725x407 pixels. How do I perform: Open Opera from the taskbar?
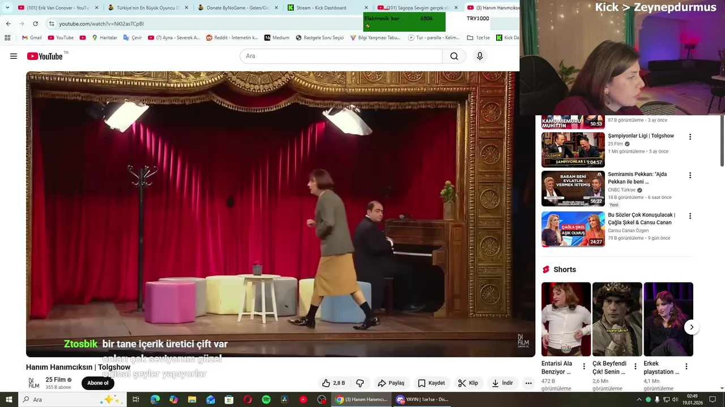(248, 400)
